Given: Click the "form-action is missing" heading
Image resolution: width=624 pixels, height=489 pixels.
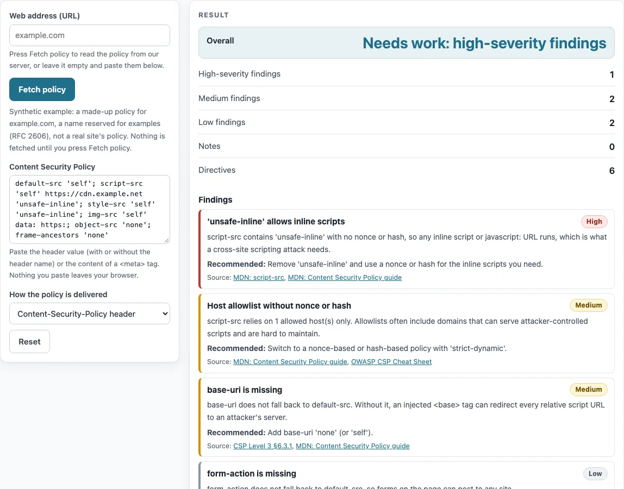Looking at the screenshot, I should click(252, 474).
